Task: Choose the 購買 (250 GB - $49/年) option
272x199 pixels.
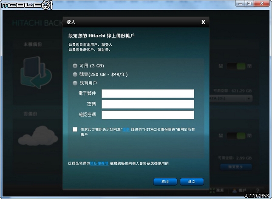Action: click(75, 75)
